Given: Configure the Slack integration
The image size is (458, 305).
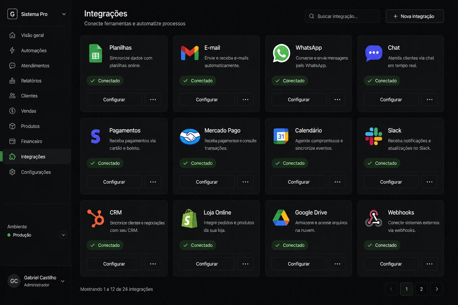Looking at the screenshot, I should 391,182.
